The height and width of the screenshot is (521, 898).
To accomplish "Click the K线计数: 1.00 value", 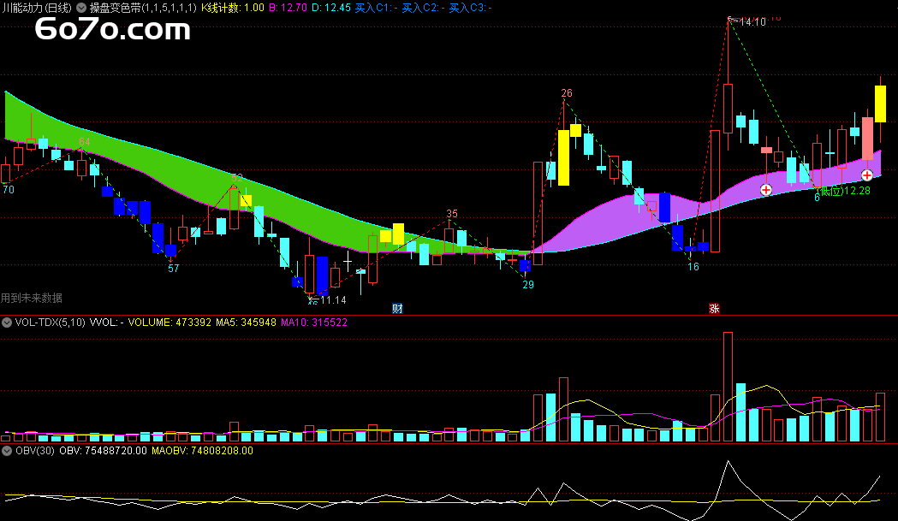I will pos(233,8).
